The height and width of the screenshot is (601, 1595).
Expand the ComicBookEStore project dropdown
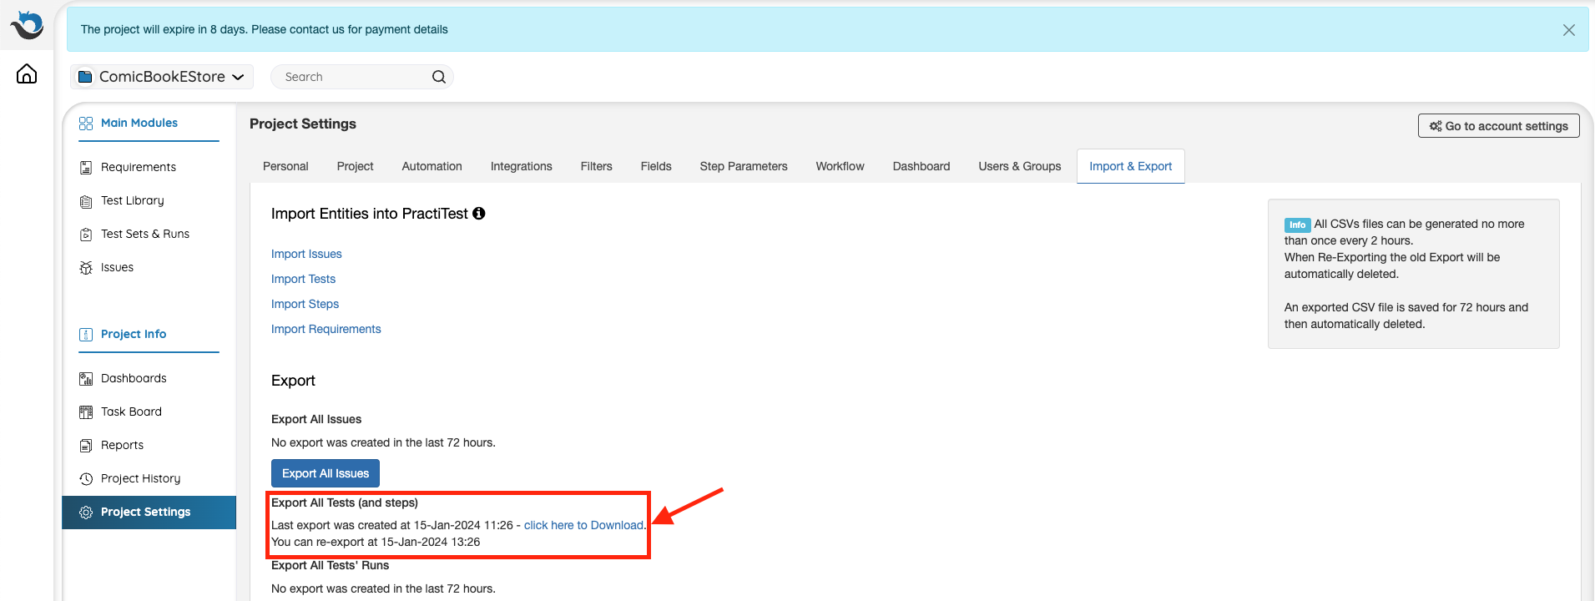pyautogui.click(x=162, y=77)
